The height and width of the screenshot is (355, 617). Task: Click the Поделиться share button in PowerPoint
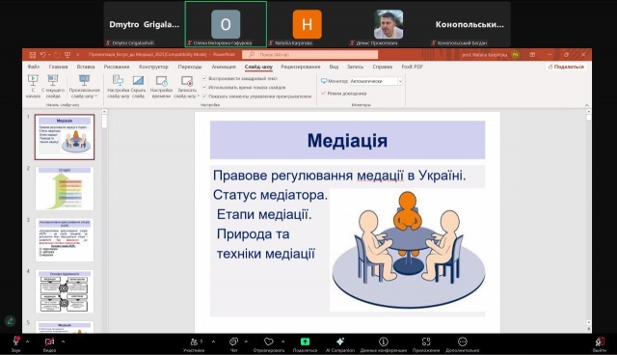(x=566, y=67)
